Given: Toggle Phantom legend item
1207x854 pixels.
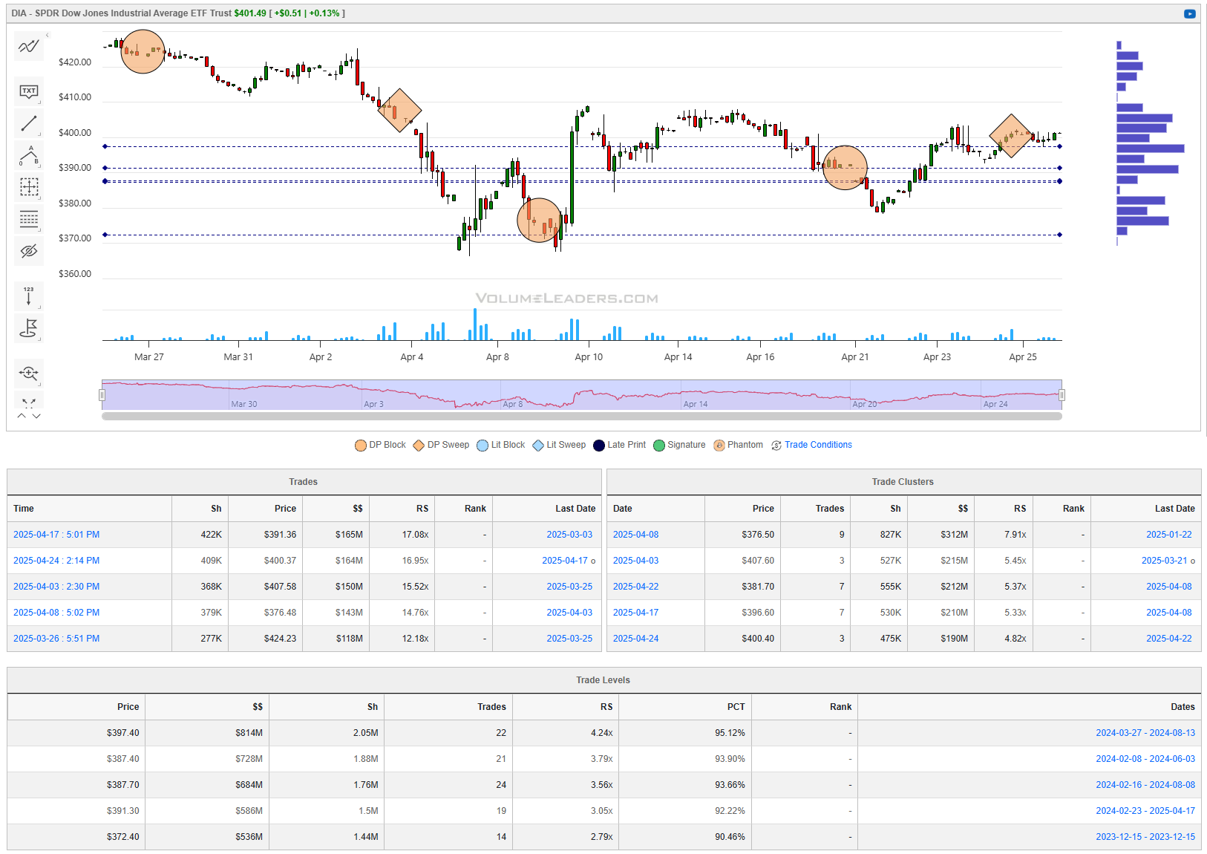Looking at the screenshot, I should [x=738, y=445].
